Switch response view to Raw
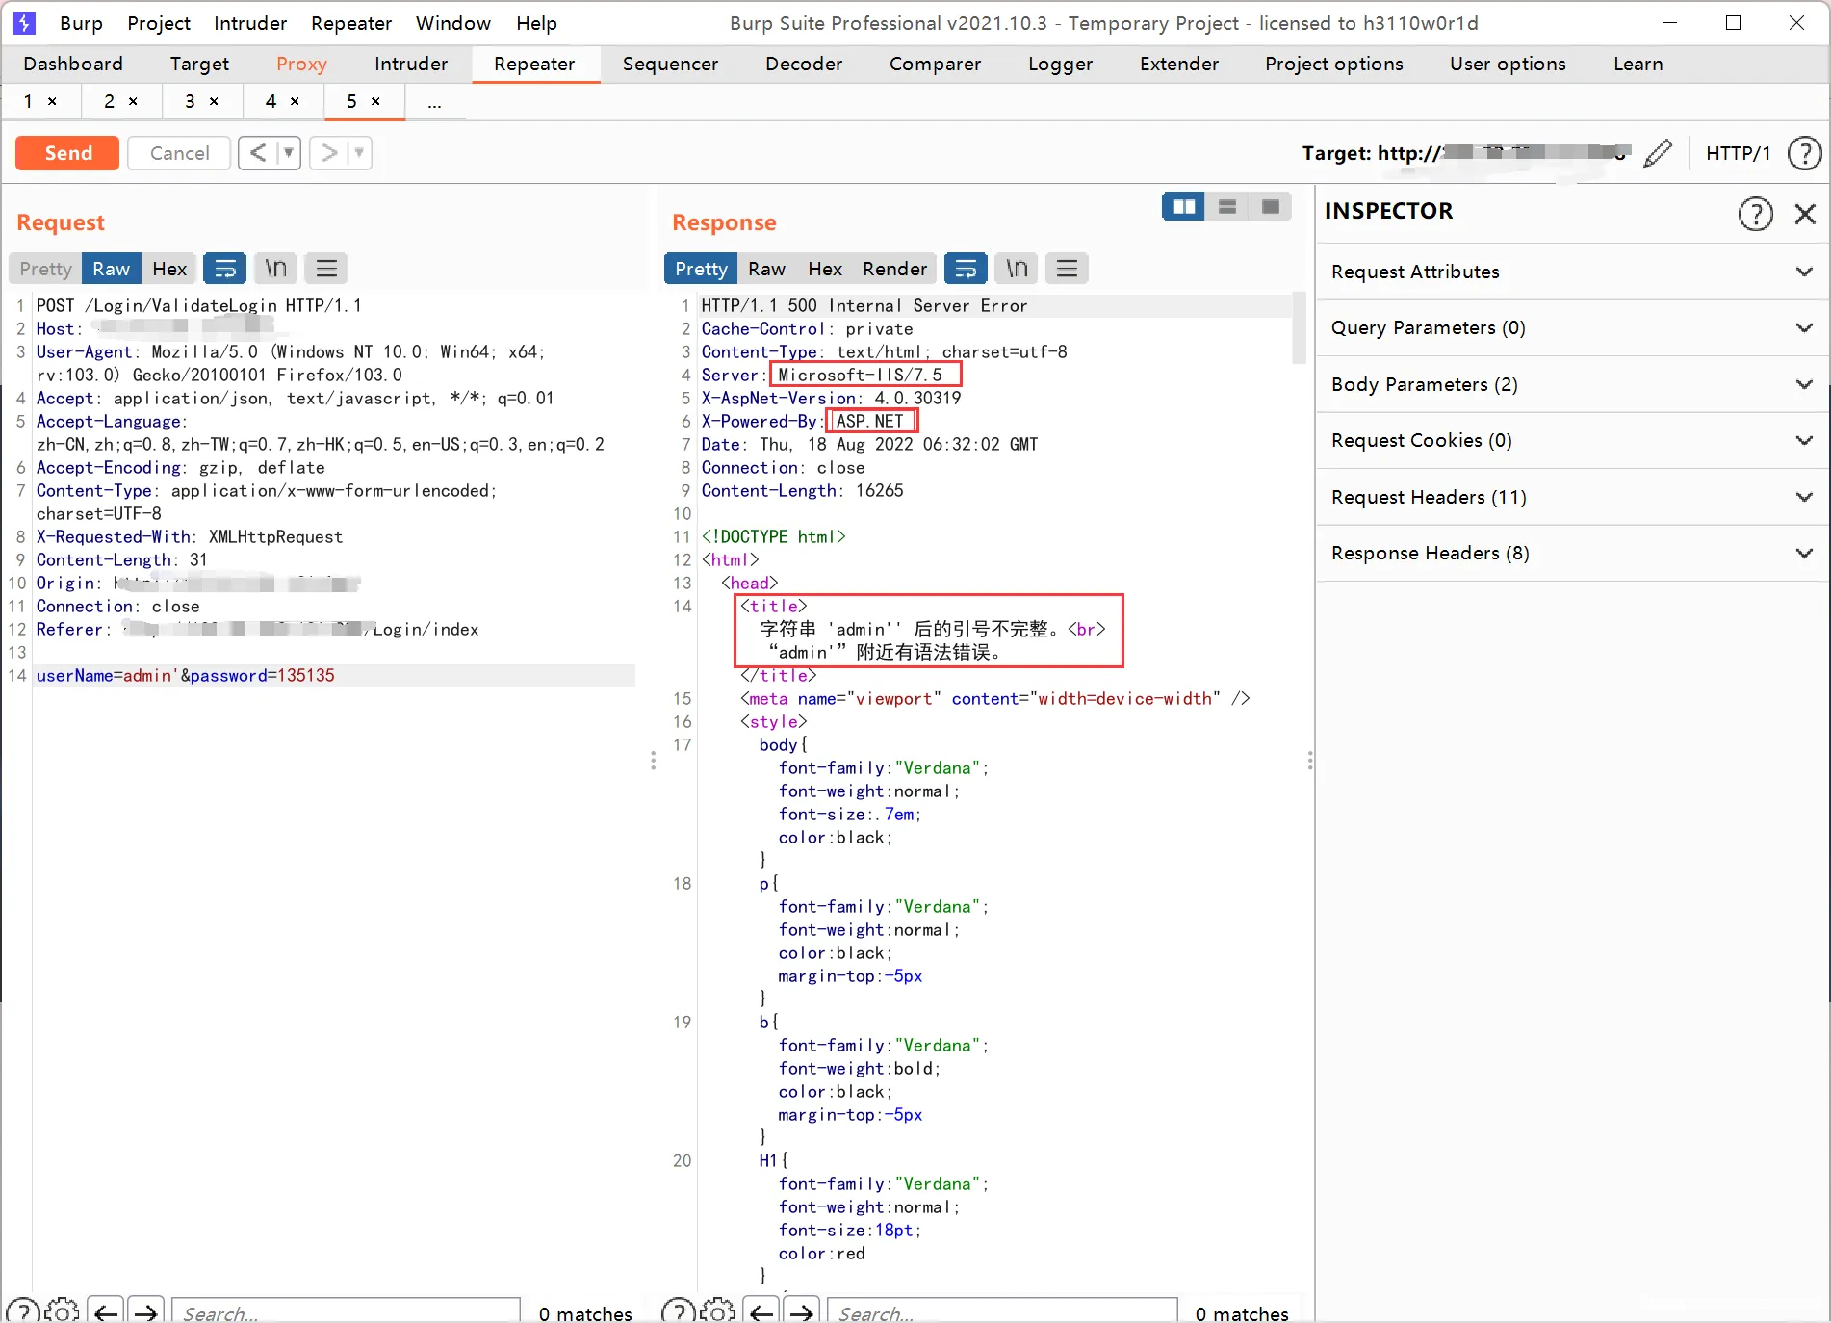 click(766, 269)
